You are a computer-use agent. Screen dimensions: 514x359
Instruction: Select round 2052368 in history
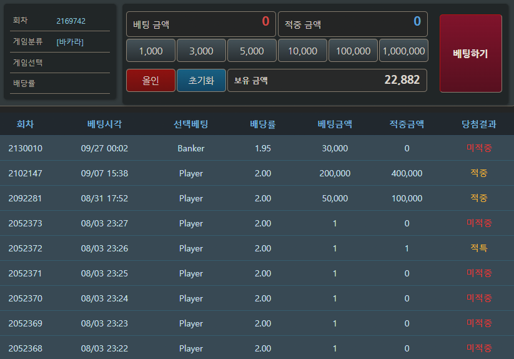click(25, 348)
